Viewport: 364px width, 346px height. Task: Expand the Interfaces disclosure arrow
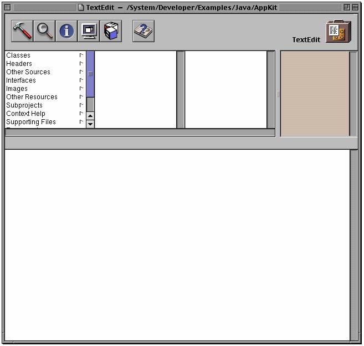pyautogui.click(x=81, y=80)
